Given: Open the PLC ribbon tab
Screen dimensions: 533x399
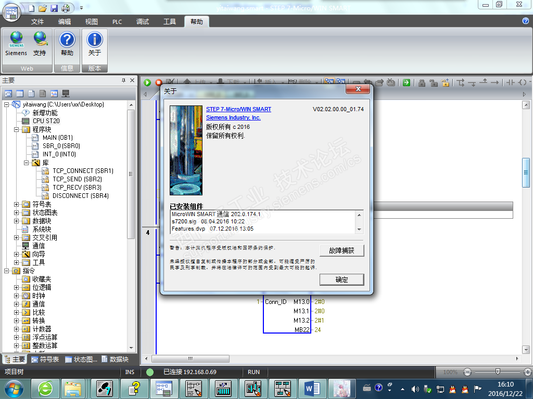Looking at the screenshot, I should coord(117,22).
